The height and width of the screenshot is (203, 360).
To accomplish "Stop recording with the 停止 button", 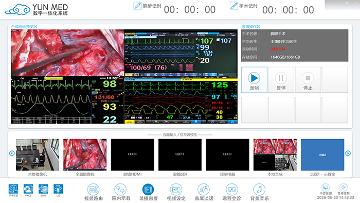I will 308,80.
